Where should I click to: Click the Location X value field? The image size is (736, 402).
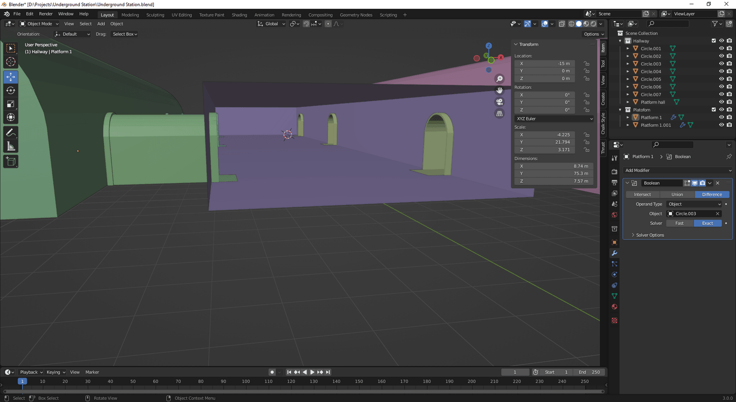click(x=545, y=63)
